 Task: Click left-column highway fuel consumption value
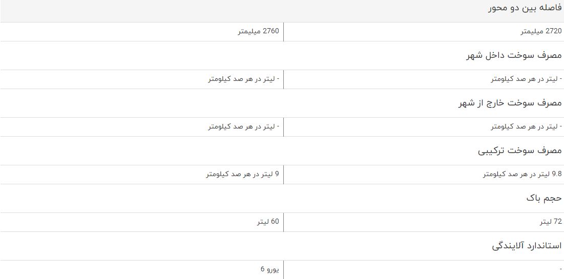point(243,126)
